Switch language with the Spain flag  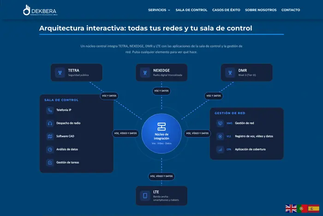click(x=313, y=208)
